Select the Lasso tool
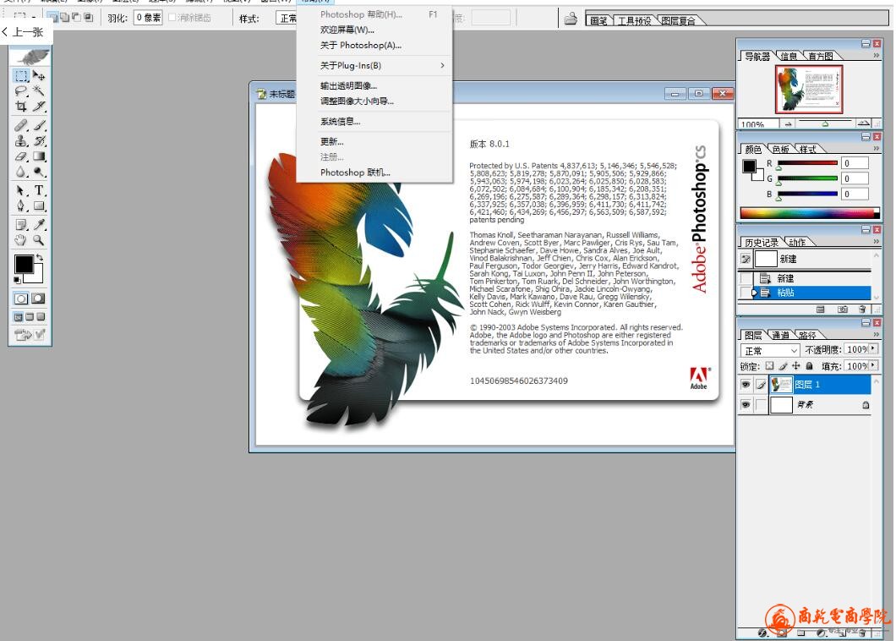Viewport: 896px width, 641px height. pyautogui.click(x=21, y=91)
